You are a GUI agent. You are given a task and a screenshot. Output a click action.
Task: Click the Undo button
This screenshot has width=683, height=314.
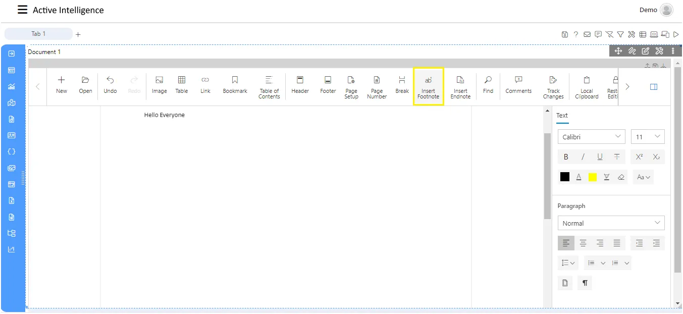click(110, 85)
